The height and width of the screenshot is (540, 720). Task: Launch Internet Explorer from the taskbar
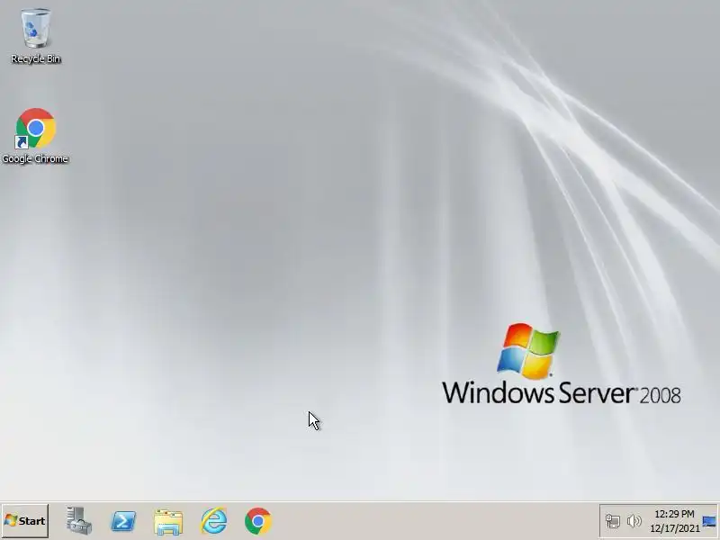click(x=213, y=521)
